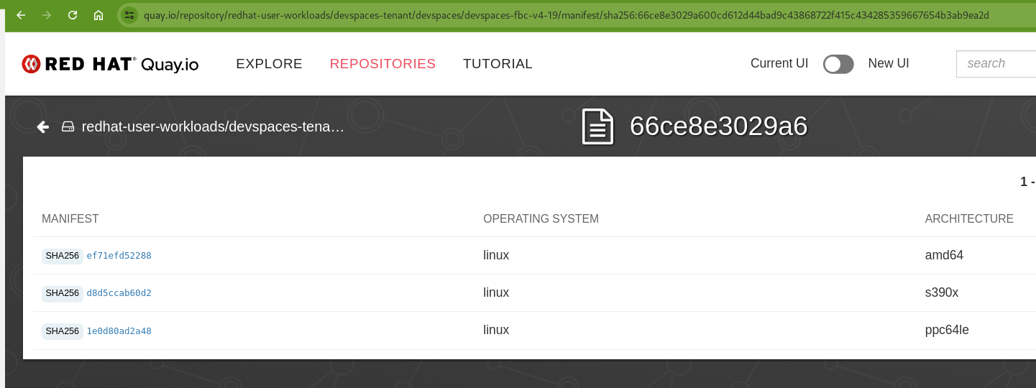Open site information icon in address bar
Screen dimensions: 1036x388
coord(129,14)
